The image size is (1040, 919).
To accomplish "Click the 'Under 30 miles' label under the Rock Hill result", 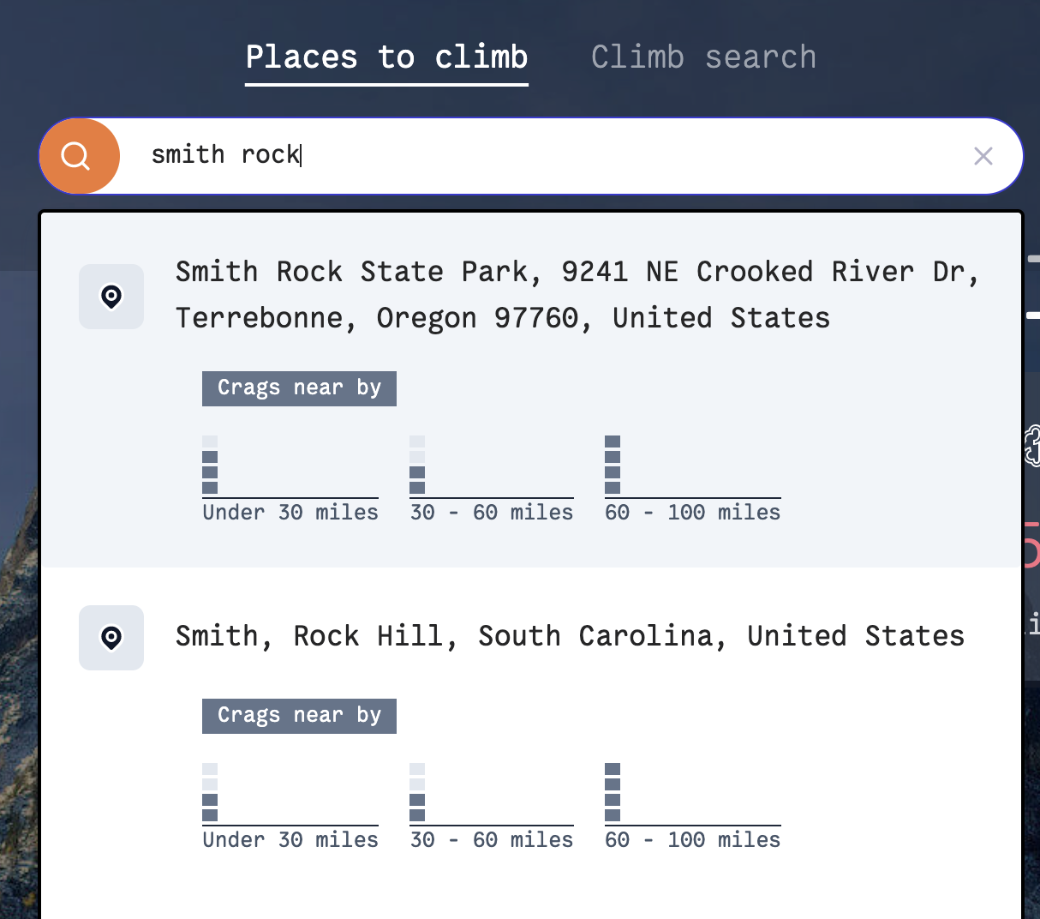I will [x=290, y=839].
